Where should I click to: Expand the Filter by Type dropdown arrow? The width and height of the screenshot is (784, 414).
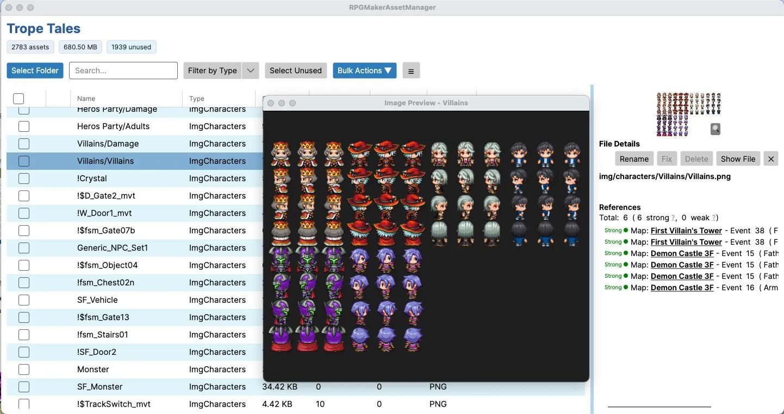pos(250,71)
